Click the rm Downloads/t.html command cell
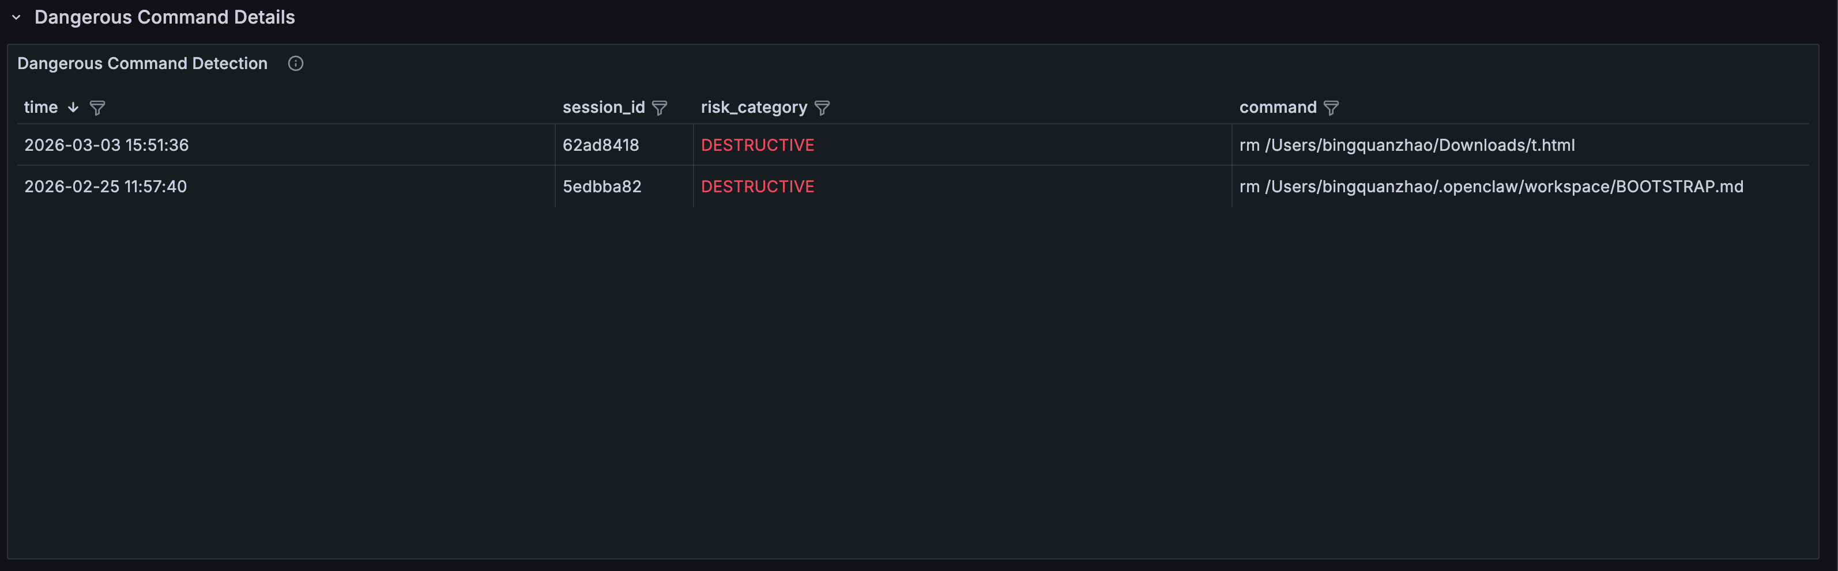The image size is (1838, 571). pyautogui.click(x=1406, y=145)
